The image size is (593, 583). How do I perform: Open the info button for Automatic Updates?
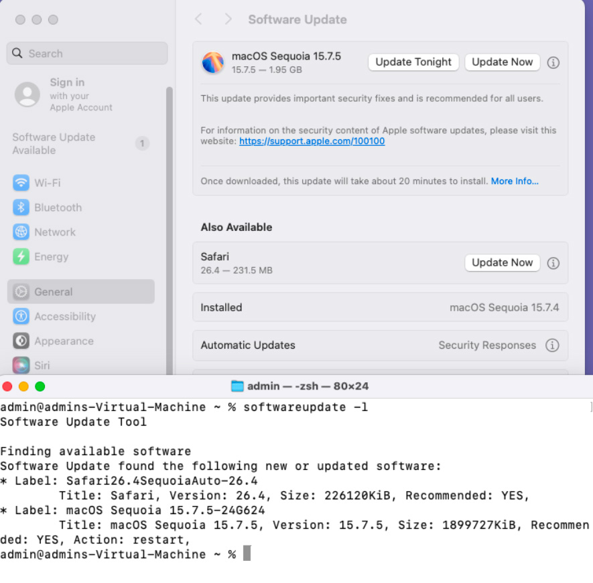pyautogui.click(x=552, y=345)
